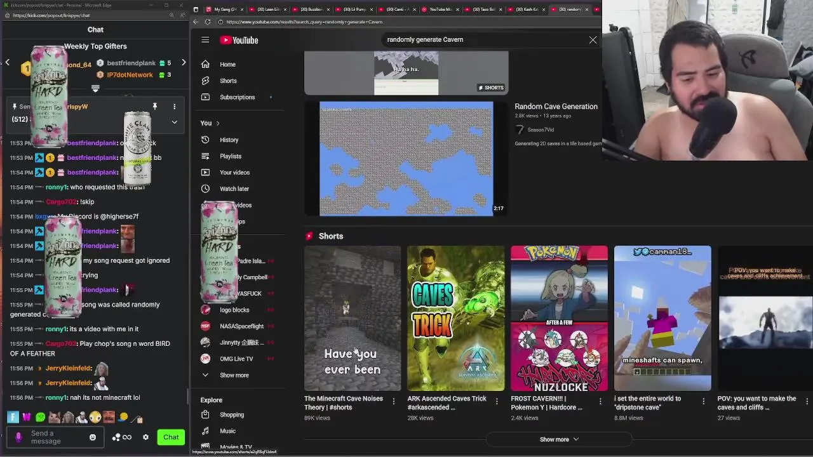Go back in the YouTube browser window
This screenshot has height=457, width=813.
(196, 22)
